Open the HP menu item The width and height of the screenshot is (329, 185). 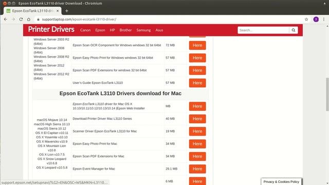click(x=112, y=30)
